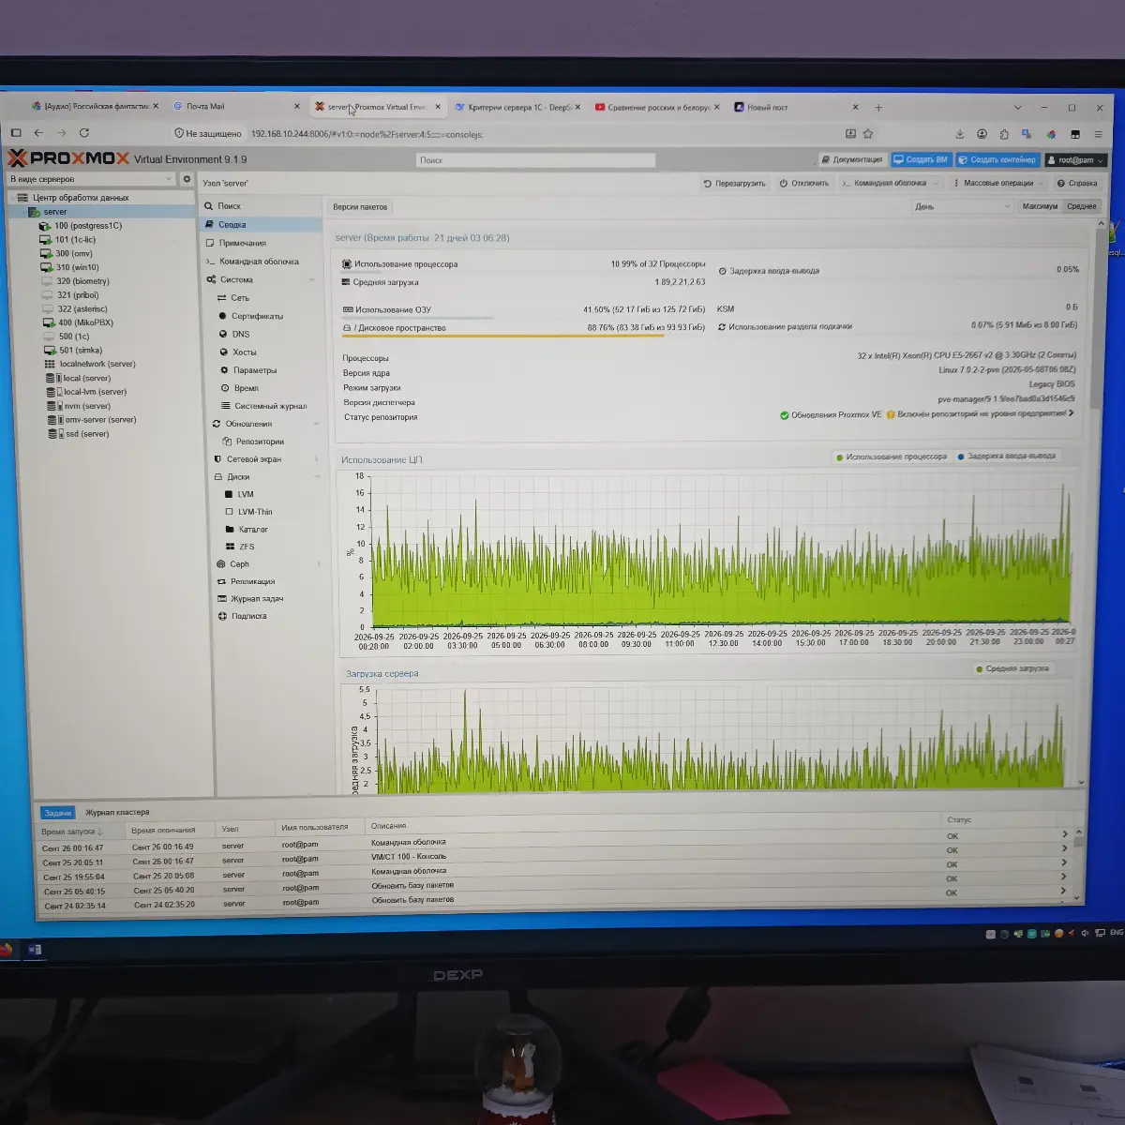
Task: Open 'Параметры' options
Action: (x=255, y=370)
